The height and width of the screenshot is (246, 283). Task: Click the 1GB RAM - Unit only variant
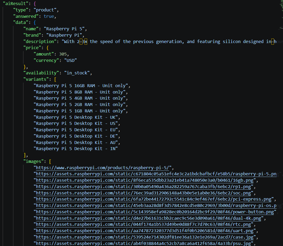coord(80,111)
